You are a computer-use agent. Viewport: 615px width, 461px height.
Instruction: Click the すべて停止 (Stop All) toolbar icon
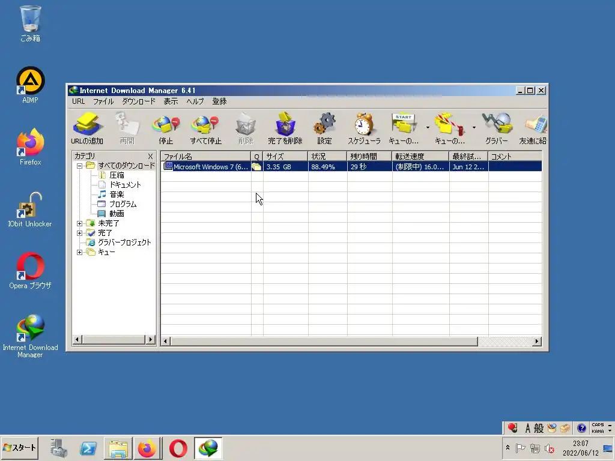pos(205,128)
